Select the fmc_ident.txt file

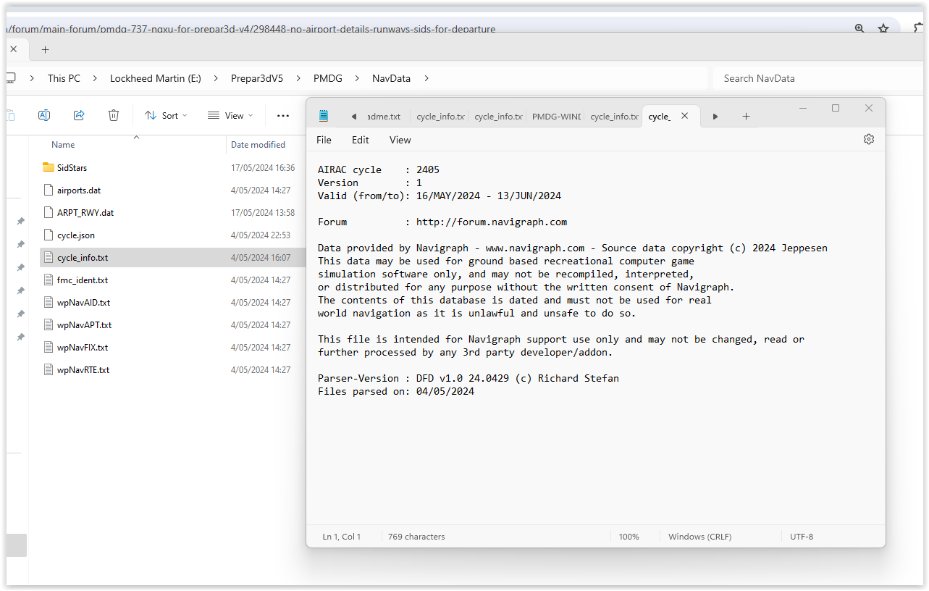[82, 280]
